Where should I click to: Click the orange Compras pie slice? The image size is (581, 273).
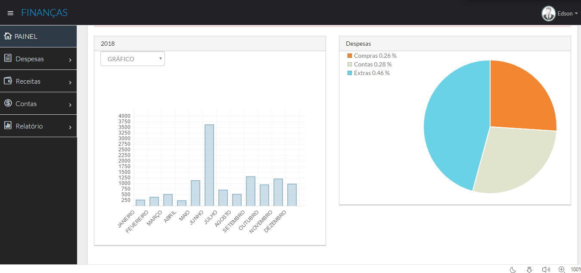[519, 99]
